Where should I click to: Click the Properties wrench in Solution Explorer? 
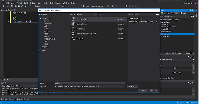181,13
